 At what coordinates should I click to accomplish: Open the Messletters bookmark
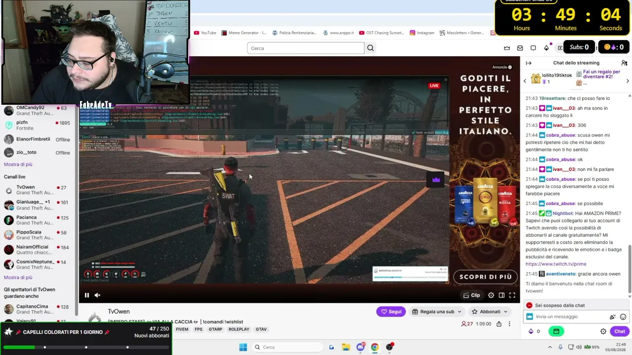[x=462, y=33]
